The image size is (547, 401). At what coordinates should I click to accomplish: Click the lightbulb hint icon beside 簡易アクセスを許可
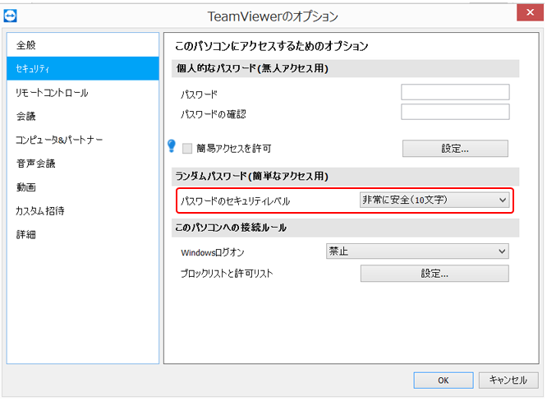point(172,146)
